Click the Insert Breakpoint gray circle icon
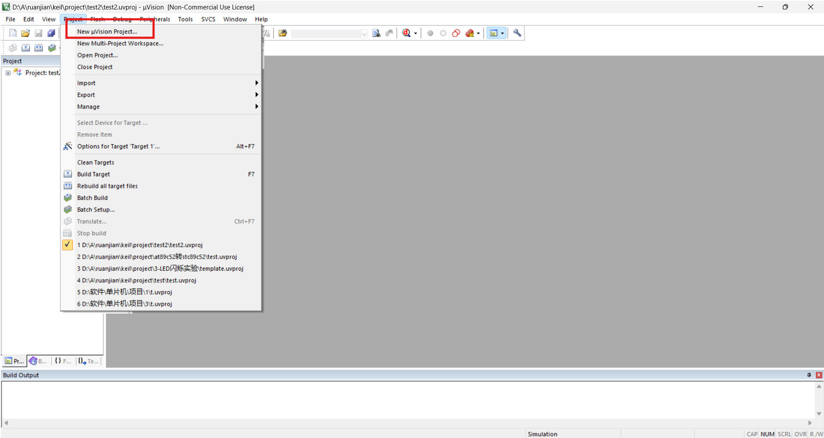This screenshot has height=438, width=824. pos(430,33)
